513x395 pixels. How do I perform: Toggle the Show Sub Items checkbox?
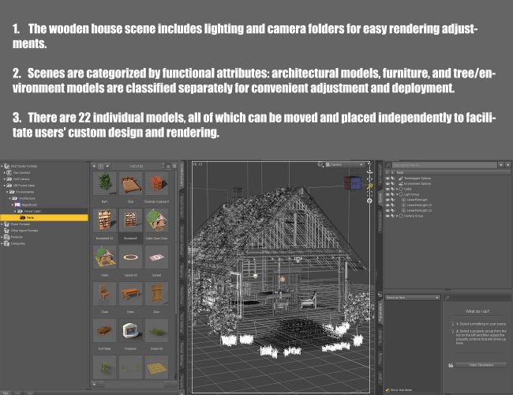pyautogui.click(x=388, y=389)
